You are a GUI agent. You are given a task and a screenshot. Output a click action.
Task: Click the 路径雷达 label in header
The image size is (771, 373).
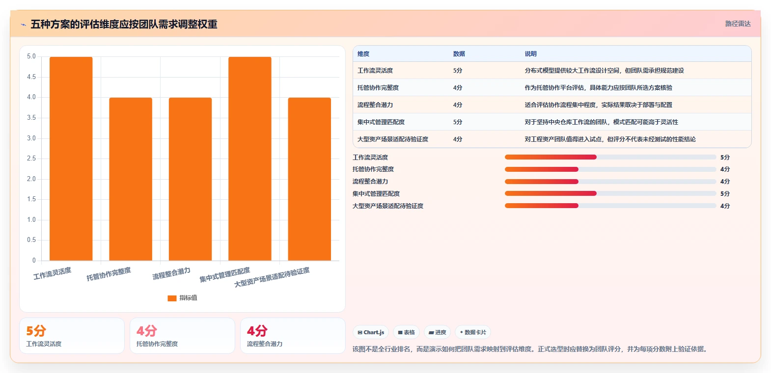click(x=738, y=24)
